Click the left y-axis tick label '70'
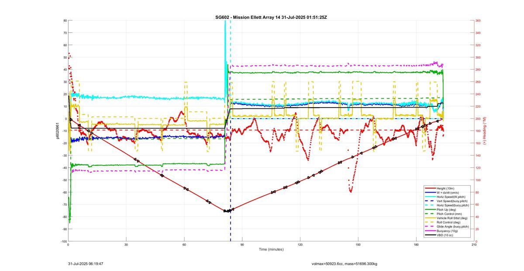 pos(65,33)
